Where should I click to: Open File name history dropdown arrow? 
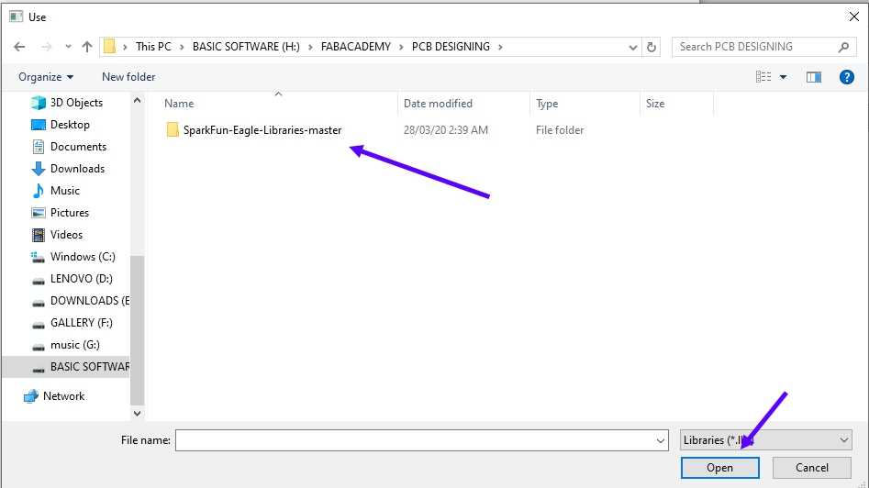coord(661,441)
